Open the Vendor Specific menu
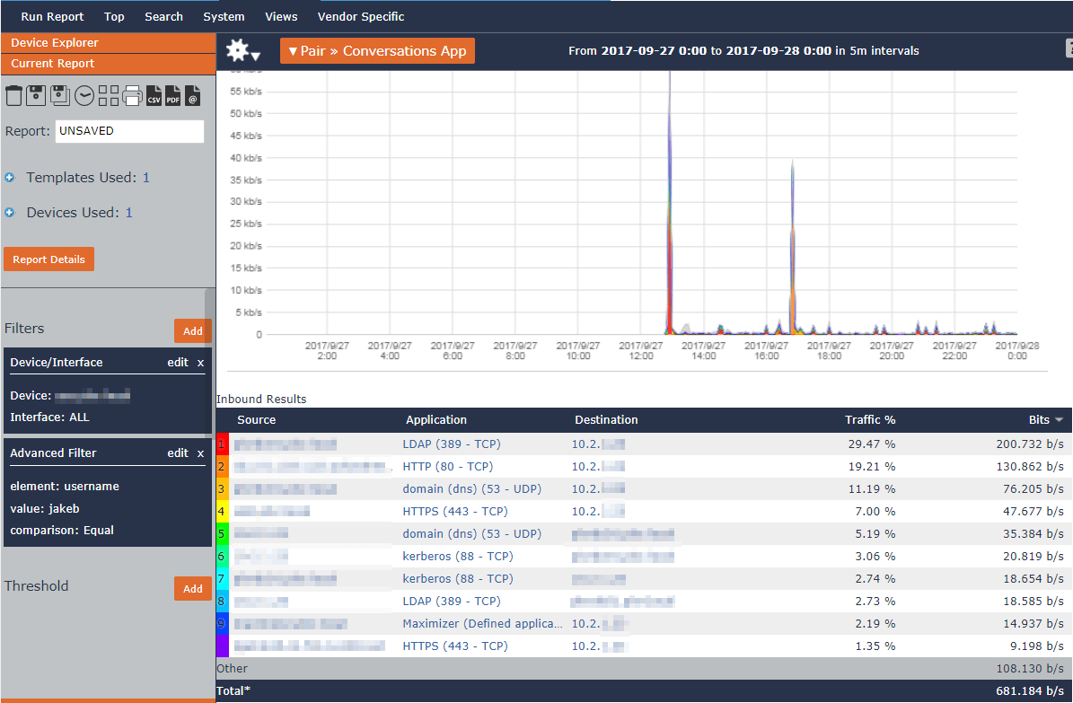The image size is (1073, 703). [361, 16]
